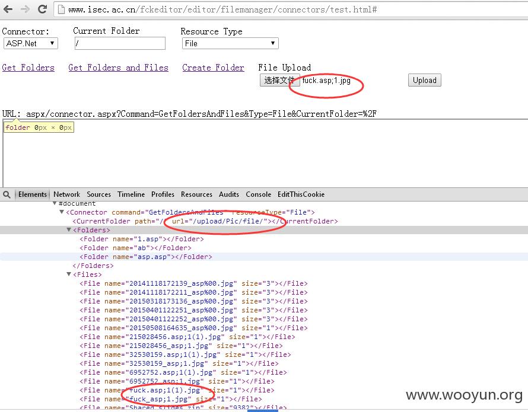Screen dimensions: 528x412
Task: Select the Folder name="1.asp" row
Action: point(141,239)
